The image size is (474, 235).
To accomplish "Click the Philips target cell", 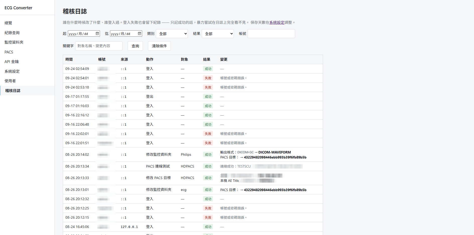I will pyautogui.click(x=186, y=154).
